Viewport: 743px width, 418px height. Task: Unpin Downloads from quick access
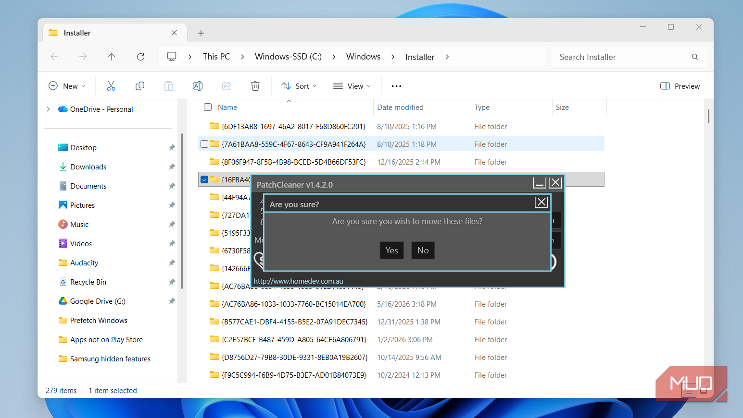pos(172,167)
